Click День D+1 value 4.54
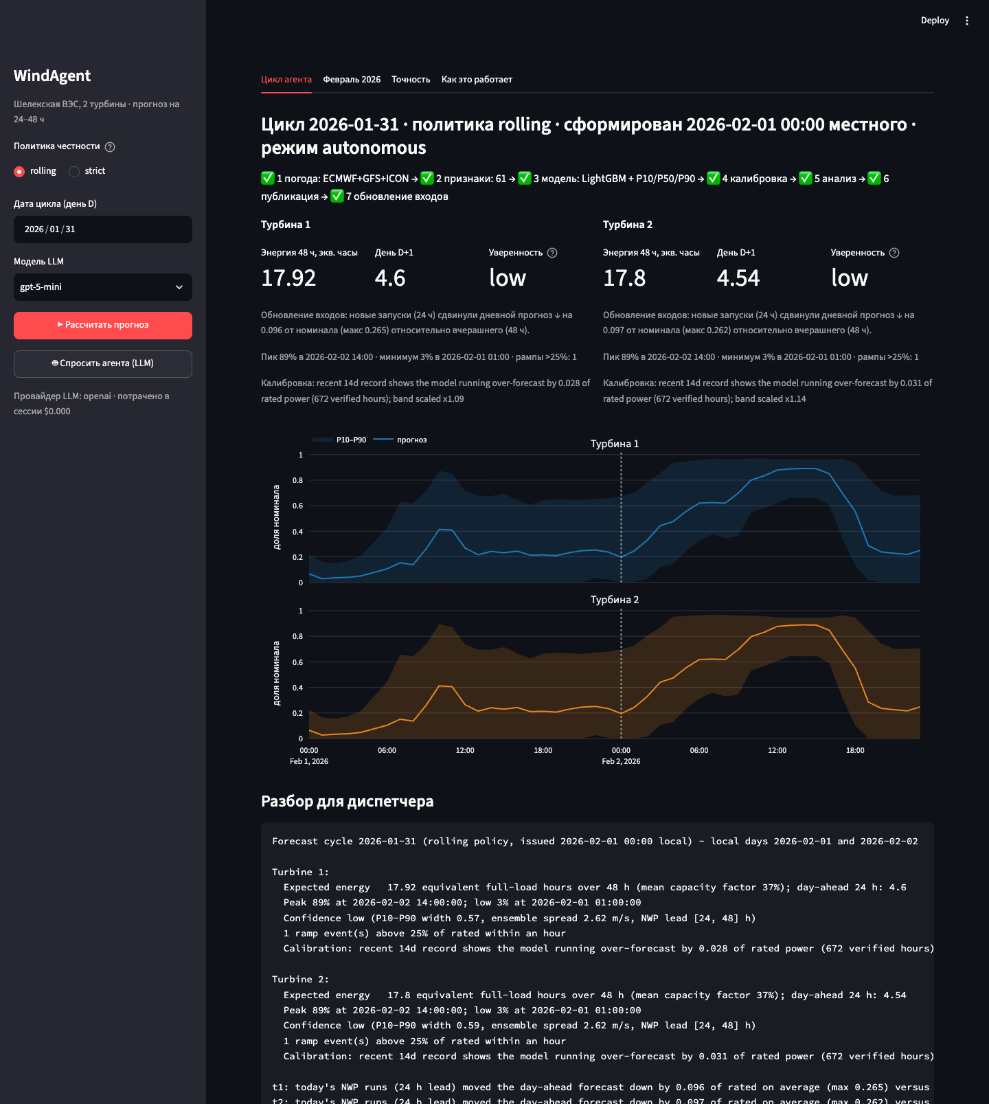This screenshot has width=989, height=1104. pos(738,278)
